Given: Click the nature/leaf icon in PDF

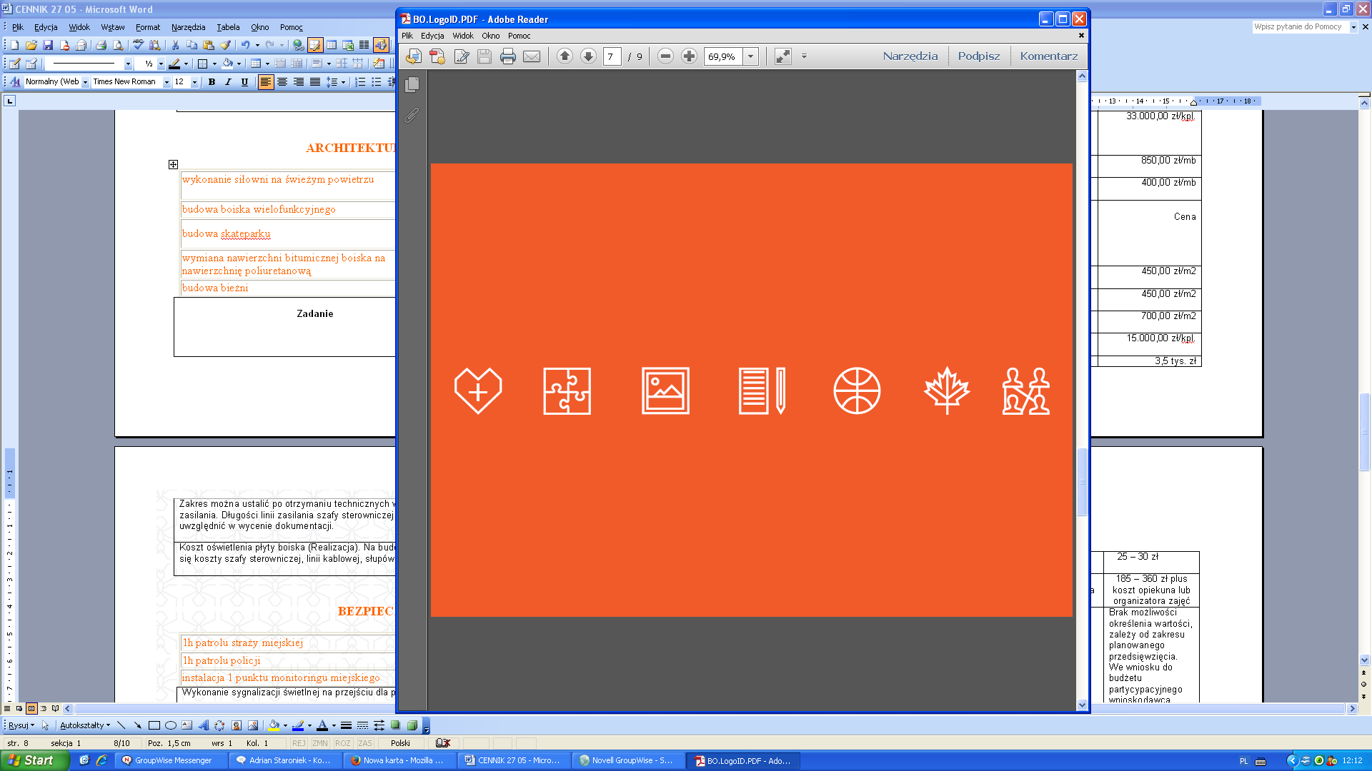Looking at the screenshot, I should click(946, 389).
